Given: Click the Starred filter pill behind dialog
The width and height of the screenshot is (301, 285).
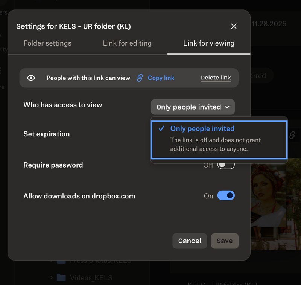Looking at the screenshot, I should coord(260,76).
